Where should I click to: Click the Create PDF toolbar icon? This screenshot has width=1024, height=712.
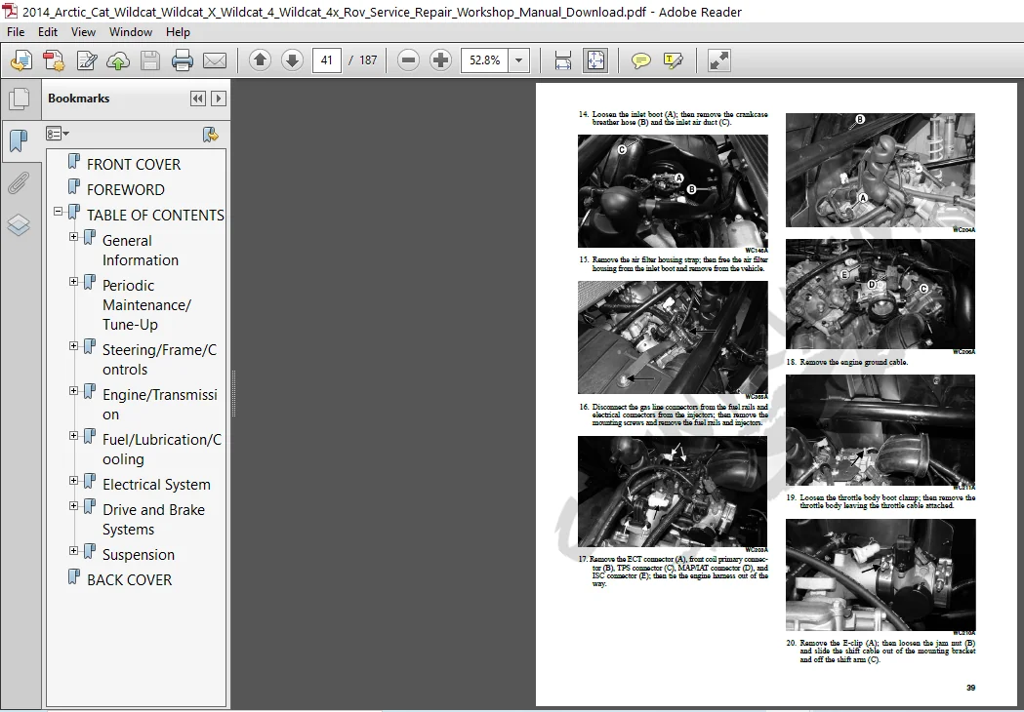[x=54, y=60]
